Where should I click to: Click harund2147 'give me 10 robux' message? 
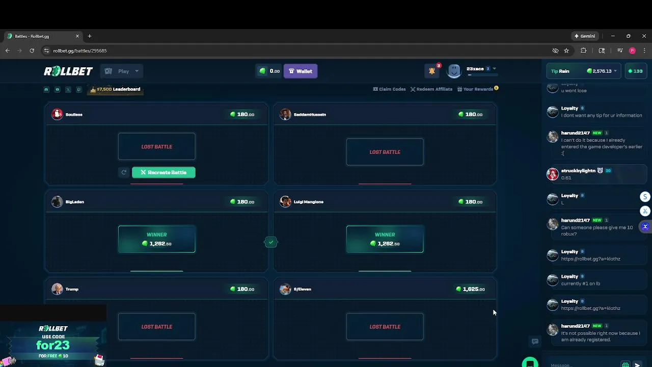(x=597, y=230)
